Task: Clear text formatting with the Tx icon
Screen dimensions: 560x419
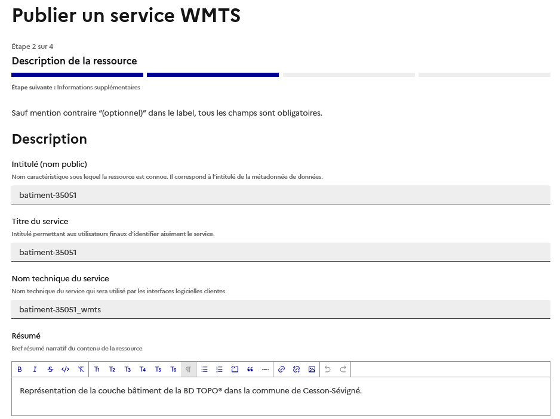Action: [81, 369]
